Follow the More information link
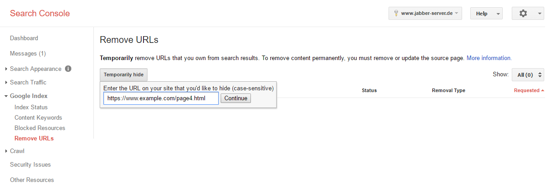The height and width of the screenshot is (191, 551). 489,58
